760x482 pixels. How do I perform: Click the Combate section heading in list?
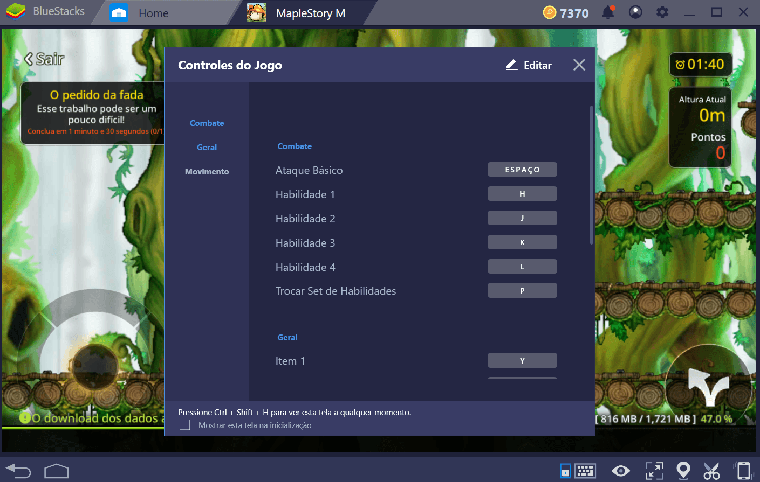295,146
